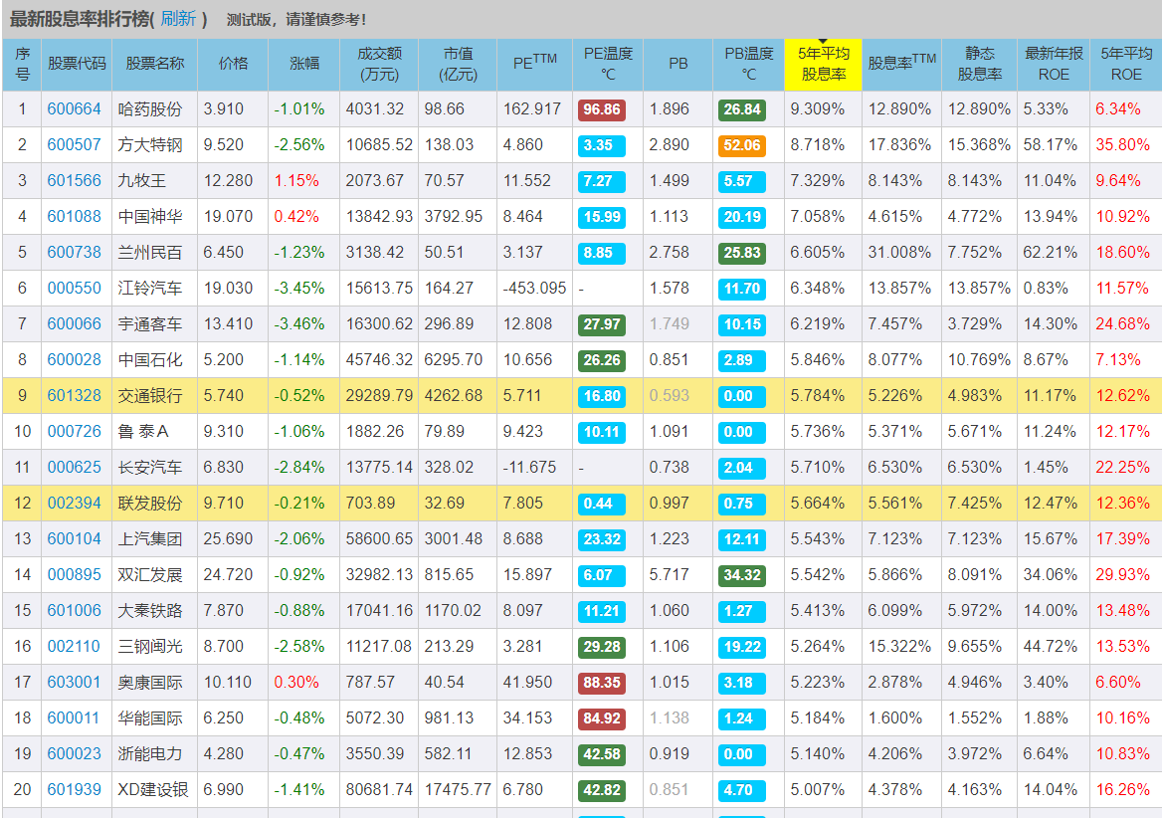Click the 市值(亿元) column header
The width and height of the screenshot is (1162, 818).
457,64
